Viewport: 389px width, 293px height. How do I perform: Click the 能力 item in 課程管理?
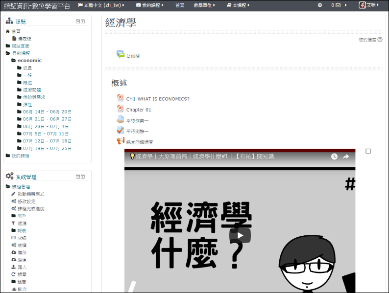(22, 289)
